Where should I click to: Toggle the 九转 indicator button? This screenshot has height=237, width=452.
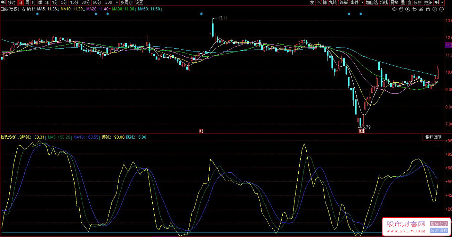tap(333, 2)
